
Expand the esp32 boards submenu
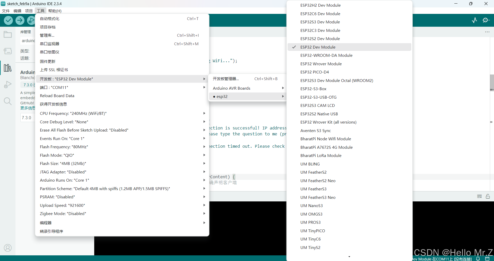coord(248,96)
